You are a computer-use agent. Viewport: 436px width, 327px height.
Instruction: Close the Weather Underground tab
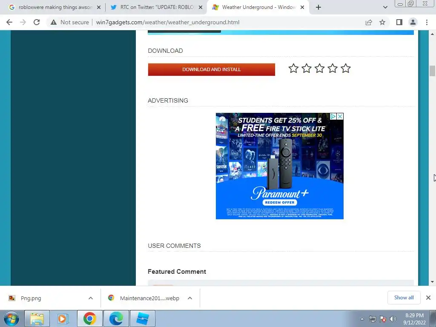coord(303,8)
